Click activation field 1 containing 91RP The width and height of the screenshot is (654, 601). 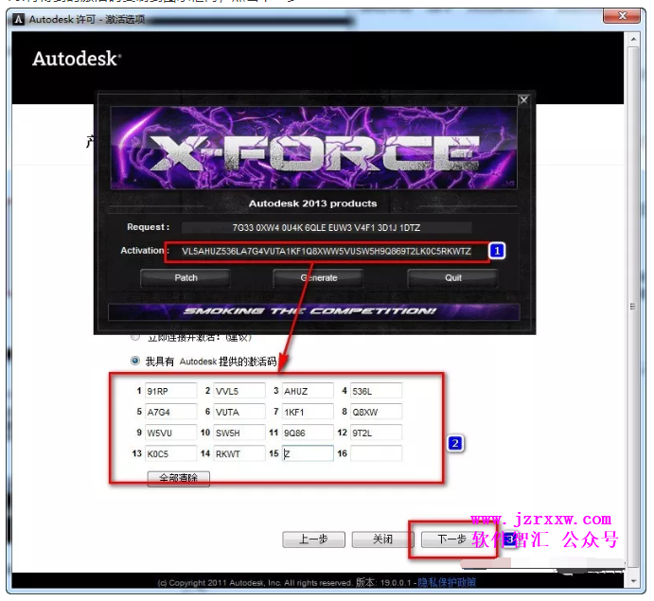(170, 391)
